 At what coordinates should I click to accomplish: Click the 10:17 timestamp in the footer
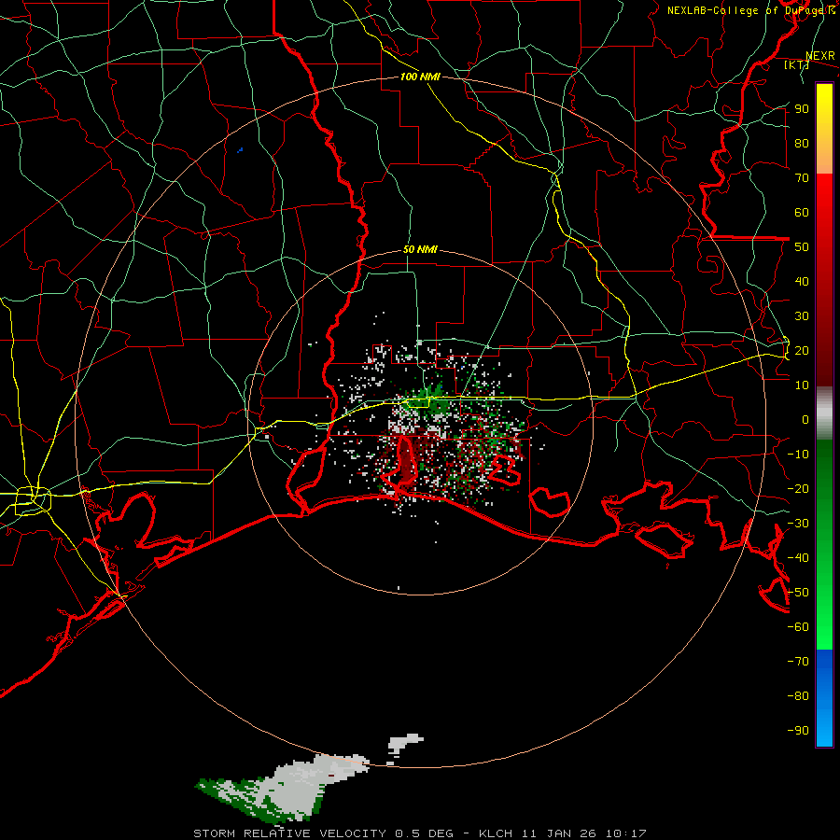(x=626, y=833)
